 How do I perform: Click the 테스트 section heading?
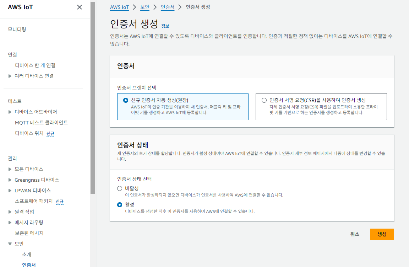(x=15, y=101)
